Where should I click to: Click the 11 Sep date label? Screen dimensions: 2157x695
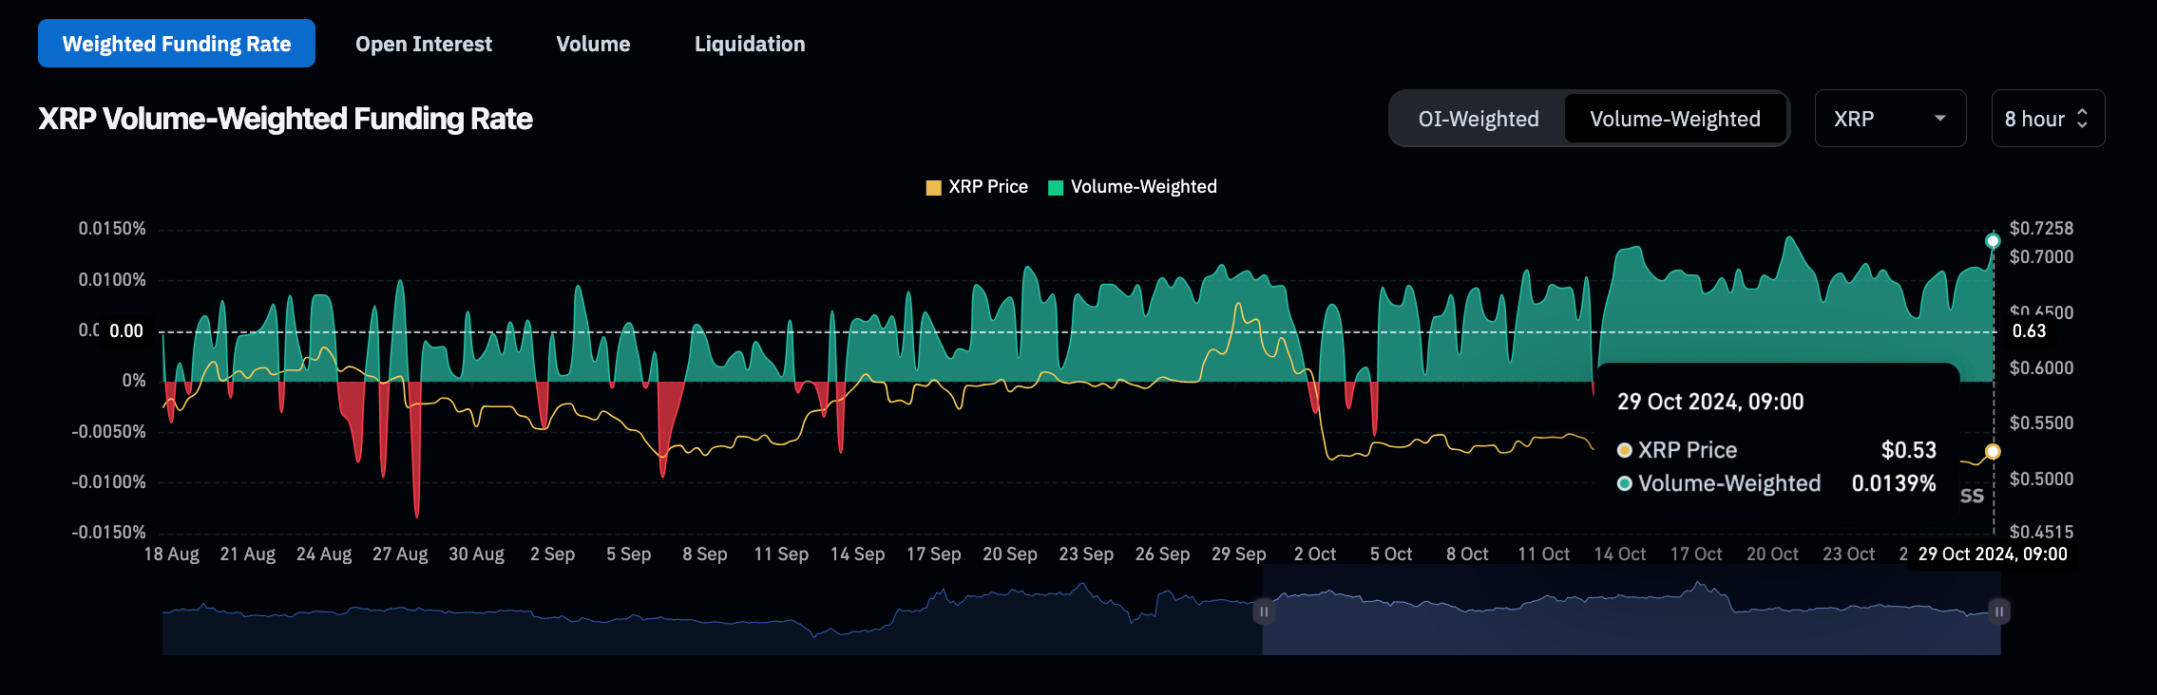781,554
